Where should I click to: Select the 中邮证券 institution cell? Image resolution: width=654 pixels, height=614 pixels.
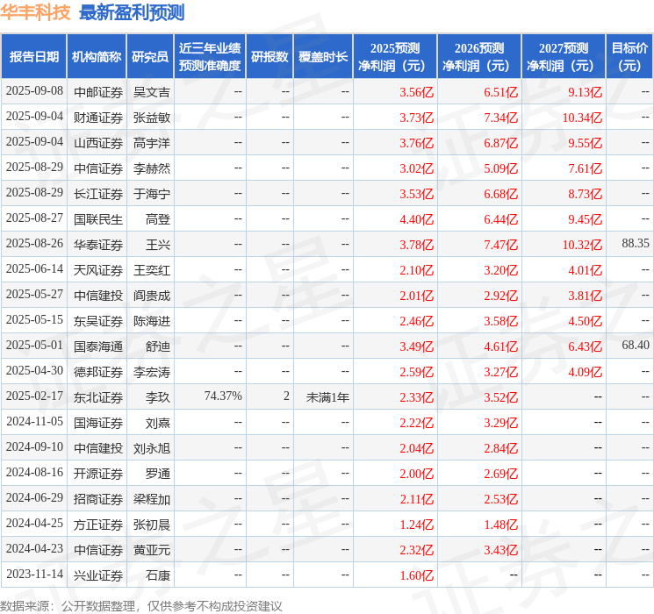(98, 92)
